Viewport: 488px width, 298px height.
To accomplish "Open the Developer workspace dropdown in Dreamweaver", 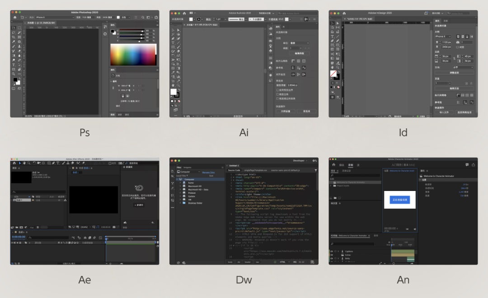I will (300, 160).
